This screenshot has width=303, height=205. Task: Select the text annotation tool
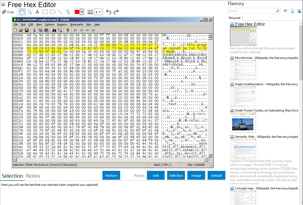point(37,12)
